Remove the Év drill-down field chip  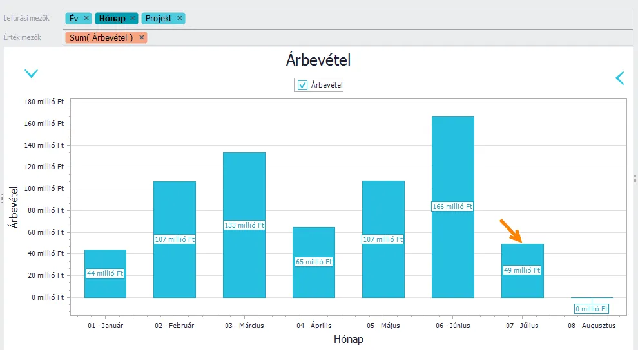[87, 19]
